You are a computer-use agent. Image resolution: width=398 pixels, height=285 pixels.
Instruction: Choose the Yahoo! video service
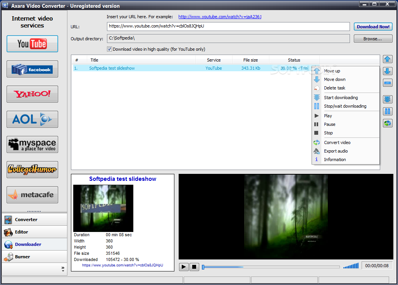coord(32,94)
